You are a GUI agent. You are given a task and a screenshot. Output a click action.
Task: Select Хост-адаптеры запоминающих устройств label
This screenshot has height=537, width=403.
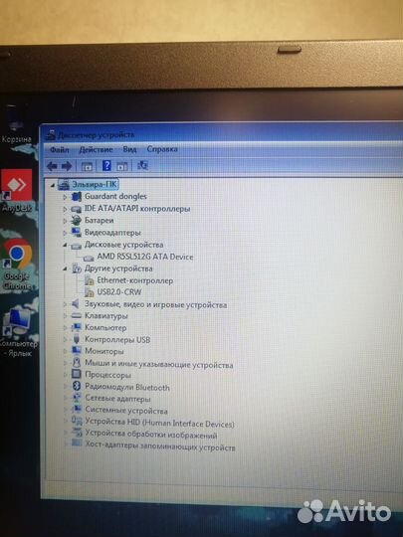(160, 447)
